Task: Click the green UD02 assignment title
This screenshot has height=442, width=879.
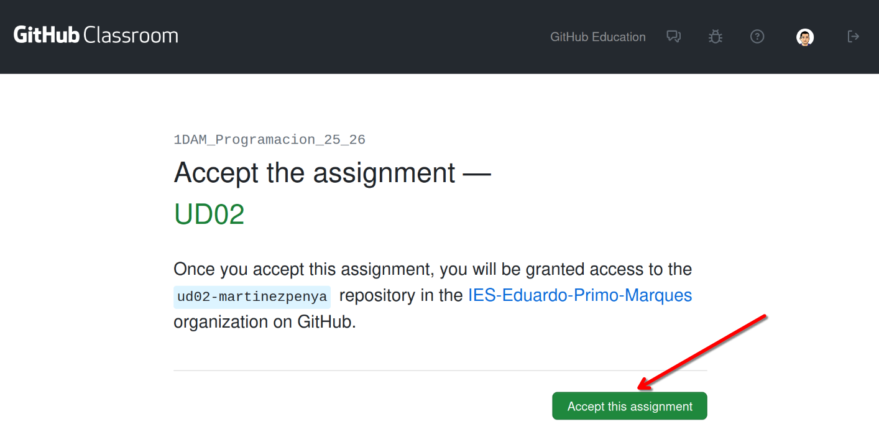Action: coord(209,214)
